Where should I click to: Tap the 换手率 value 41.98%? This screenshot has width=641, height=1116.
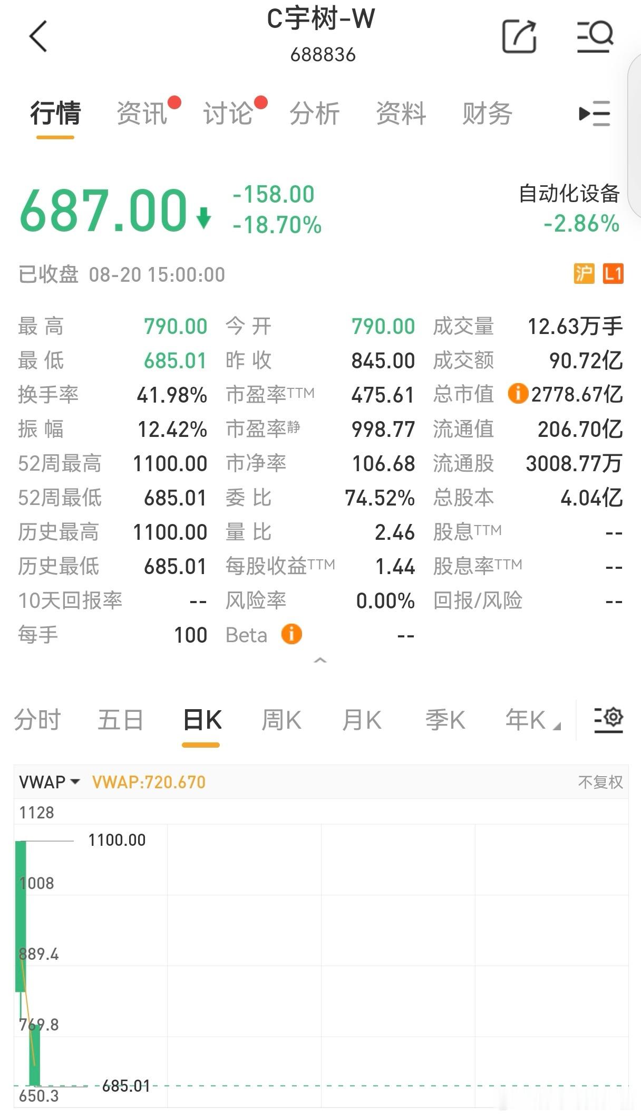click(172, 395)
